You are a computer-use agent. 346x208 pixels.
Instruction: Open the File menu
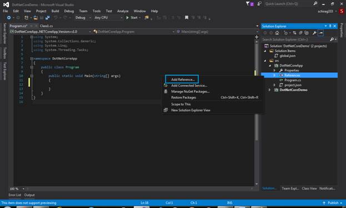pos(6,11)
